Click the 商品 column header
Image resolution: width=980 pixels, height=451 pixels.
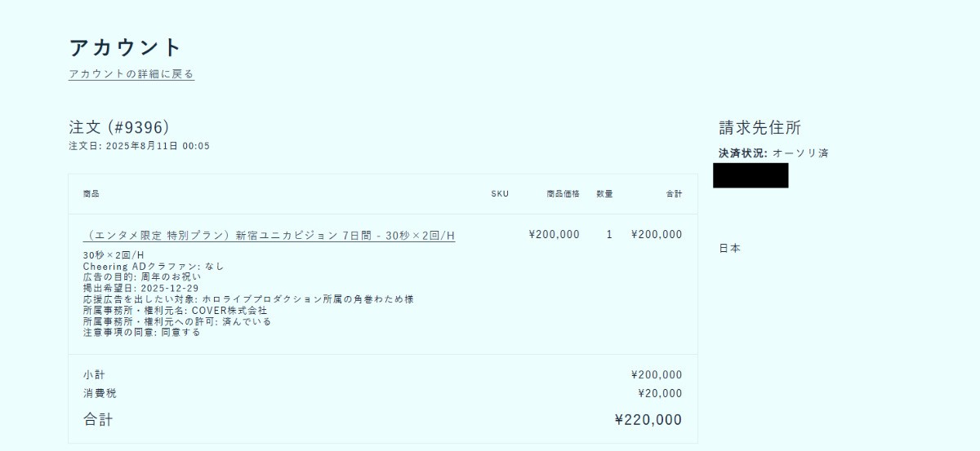(x=91, y=194)
